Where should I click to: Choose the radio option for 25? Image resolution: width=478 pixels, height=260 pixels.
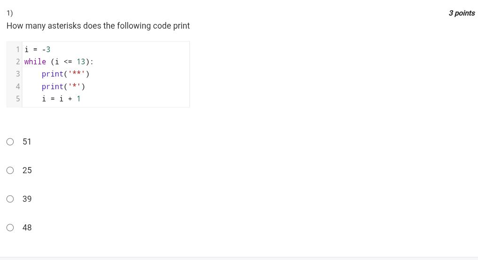point(10,170)
